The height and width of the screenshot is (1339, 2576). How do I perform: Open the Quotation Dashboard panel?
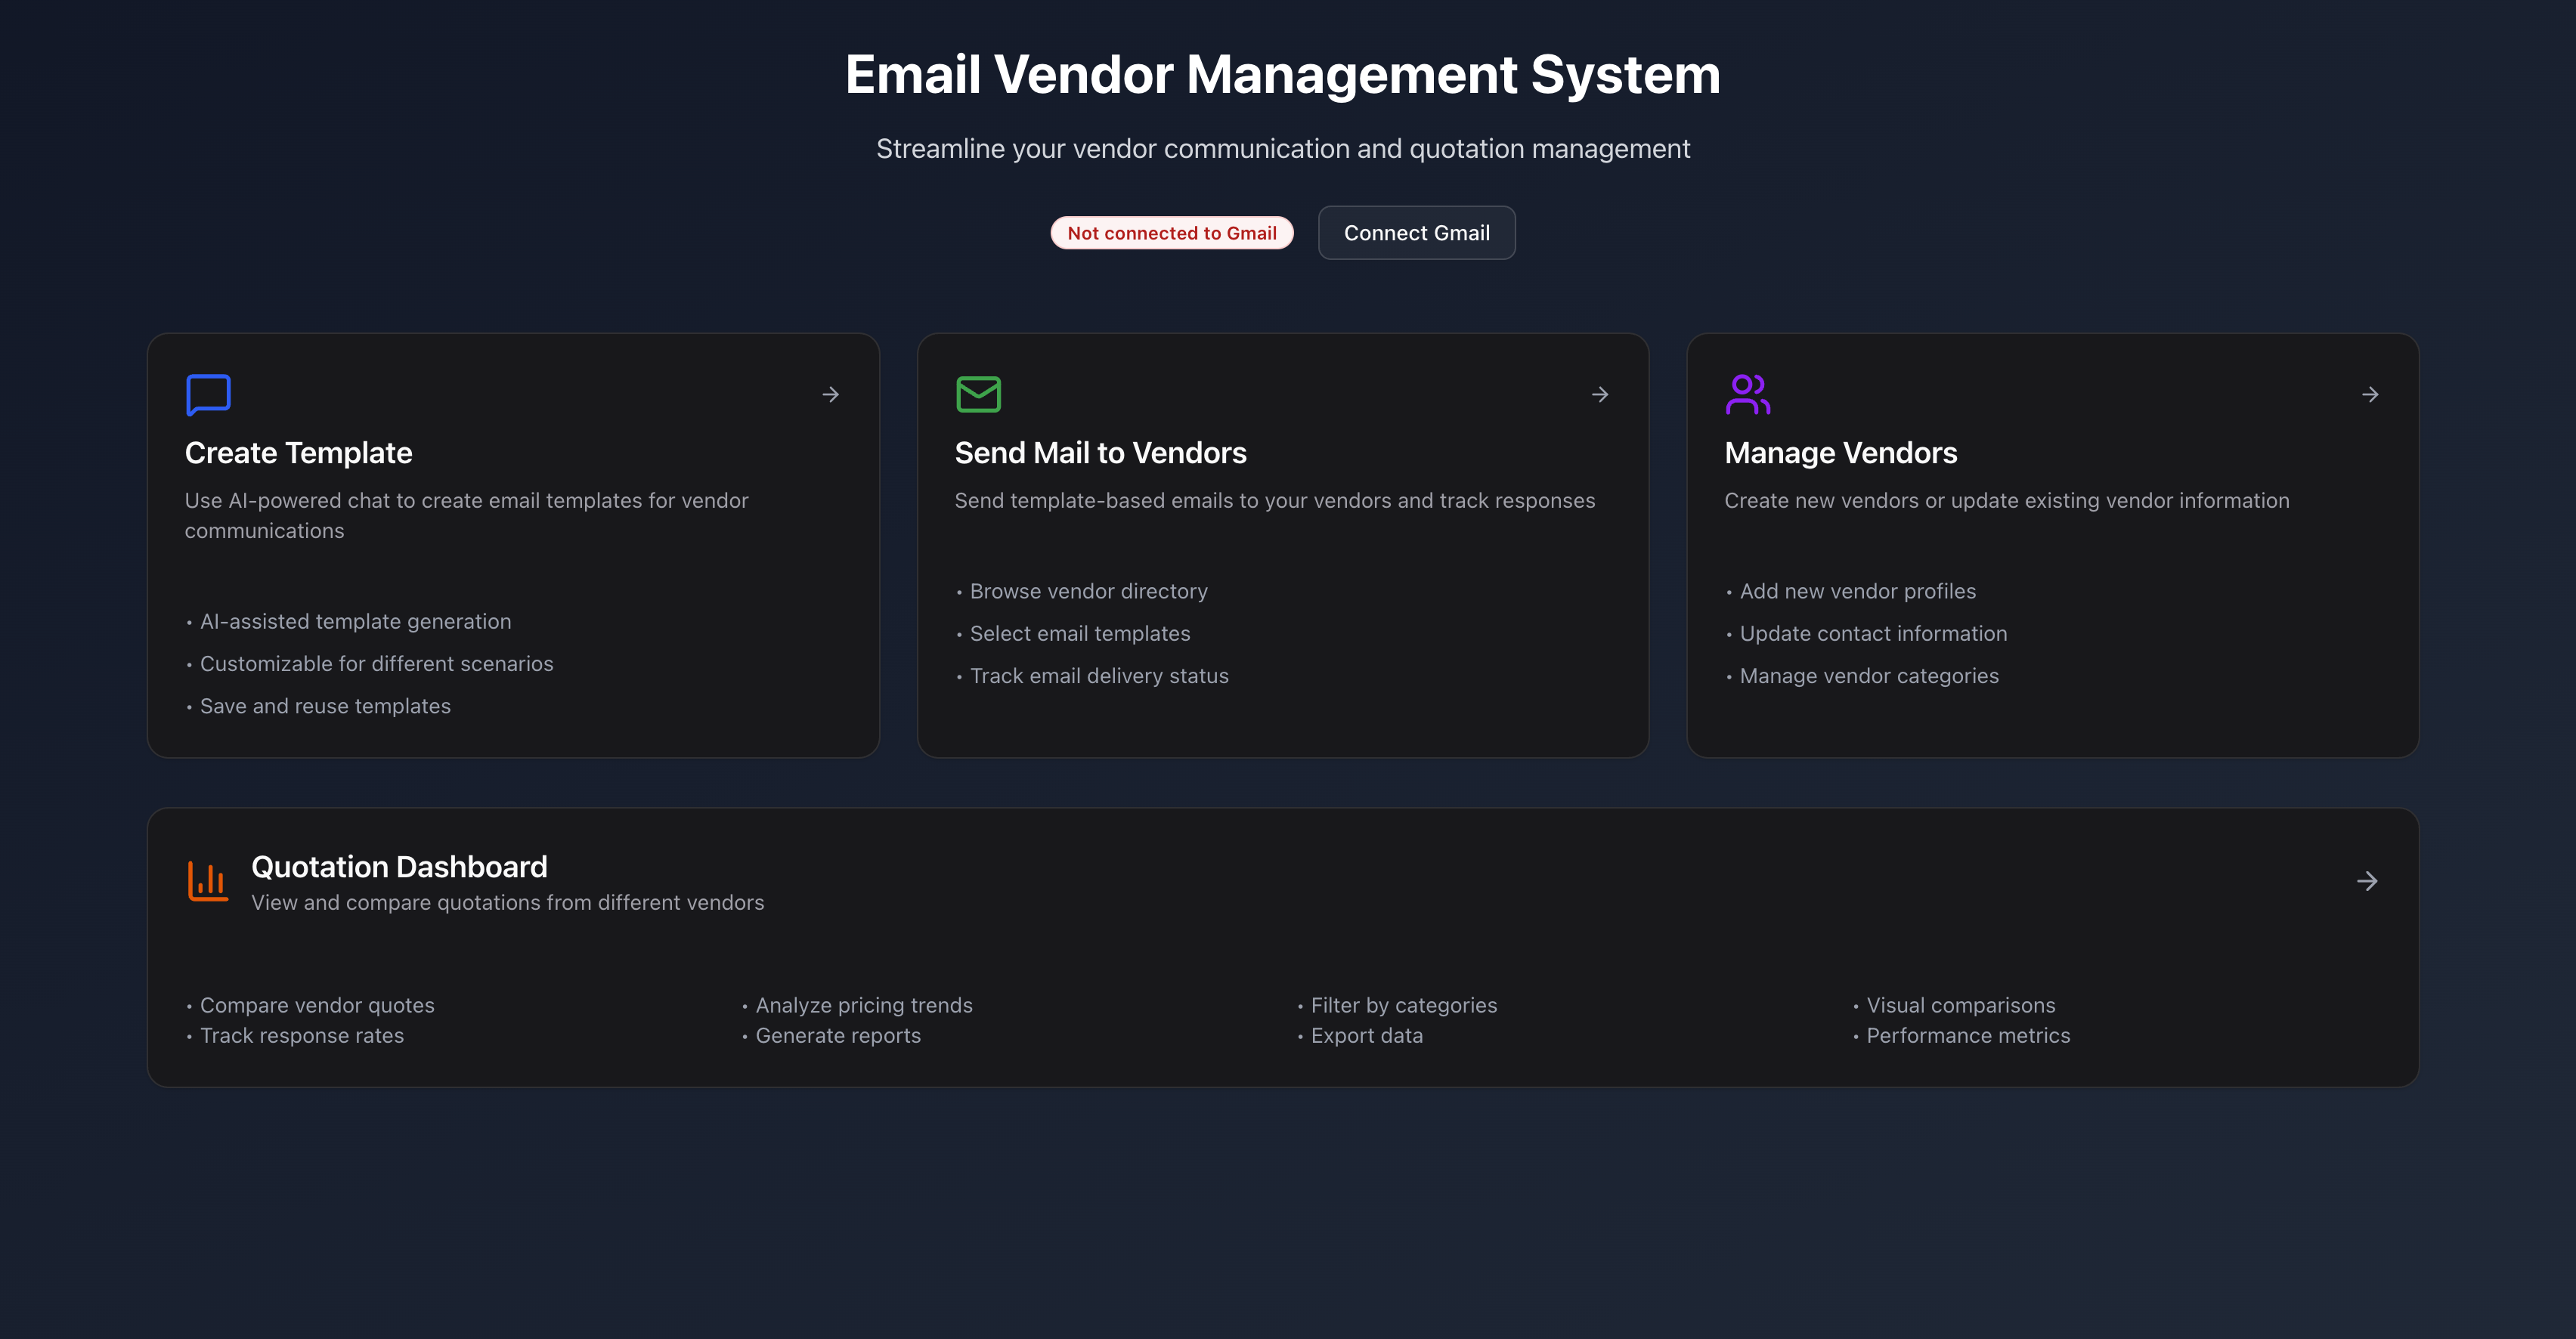click(1283, 946)
